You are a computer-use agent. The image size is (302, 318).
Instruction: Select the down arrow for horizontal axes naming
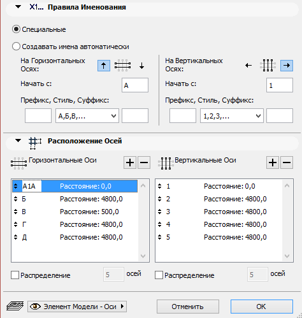[141, 66]
